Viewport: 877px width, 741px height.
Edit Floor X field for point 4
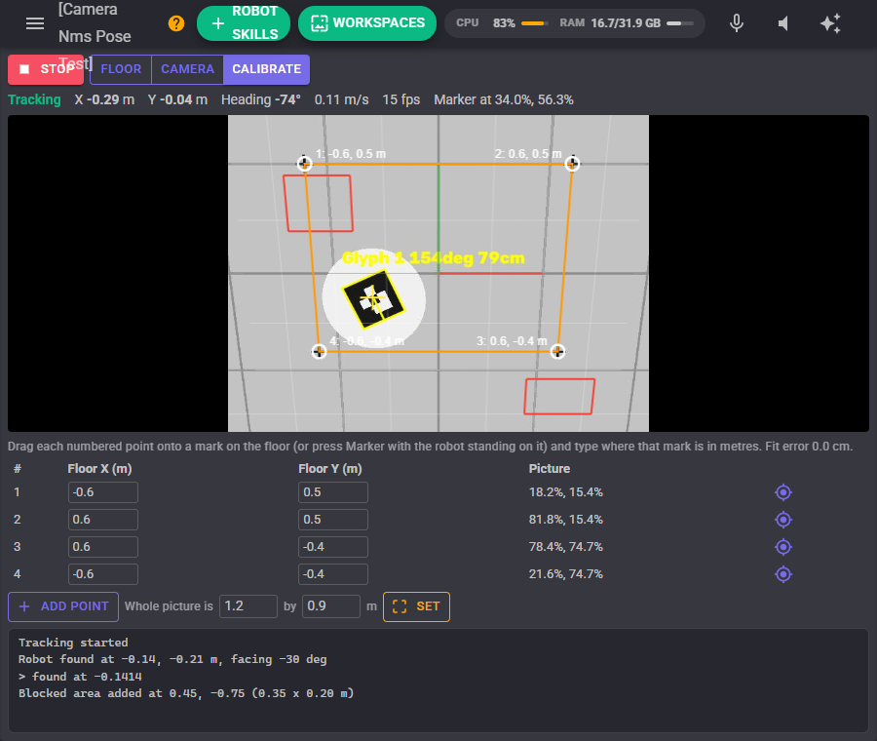pos(103,574)
